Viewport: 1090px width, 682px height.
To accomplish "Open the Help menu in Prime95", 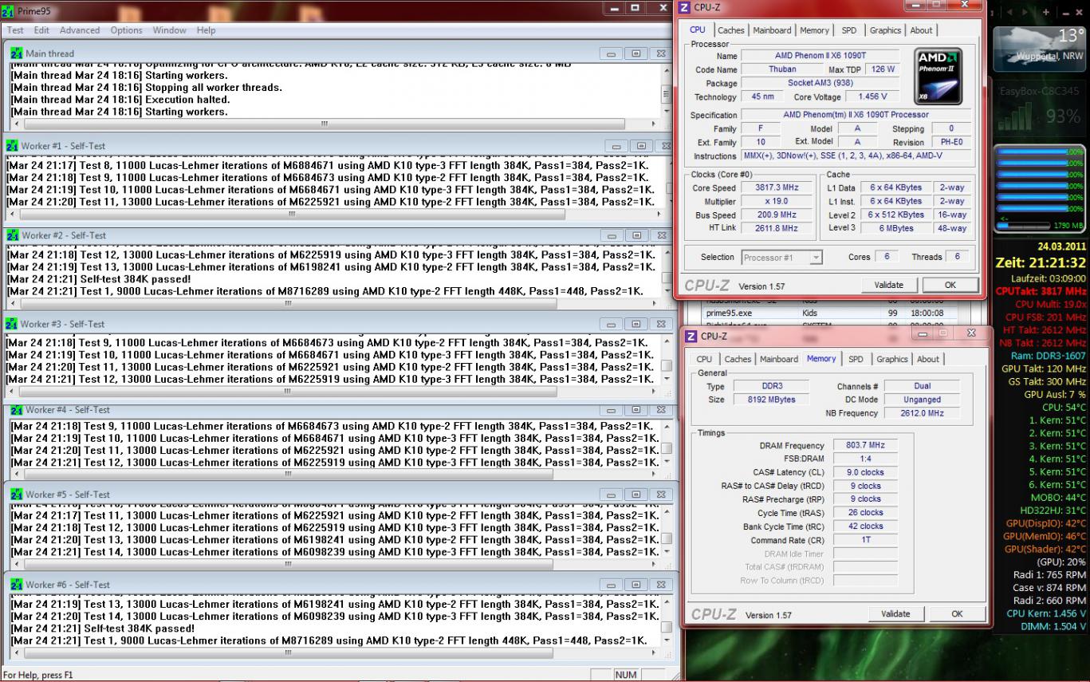I will tap(206, 30).
